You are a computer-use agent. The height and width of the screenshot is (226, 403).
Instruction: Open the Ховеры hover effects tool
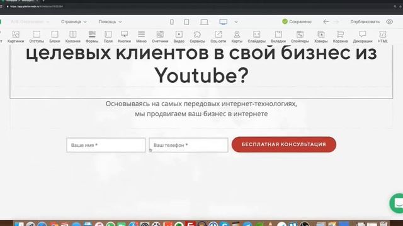point(321,36)
